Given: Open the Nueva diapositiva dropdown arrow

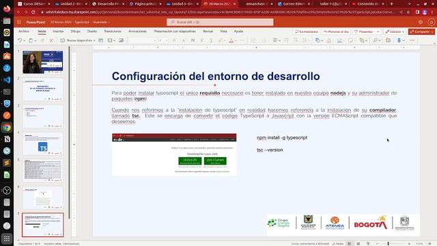Looking at the screenshot, I should click(x=94, y=40).
